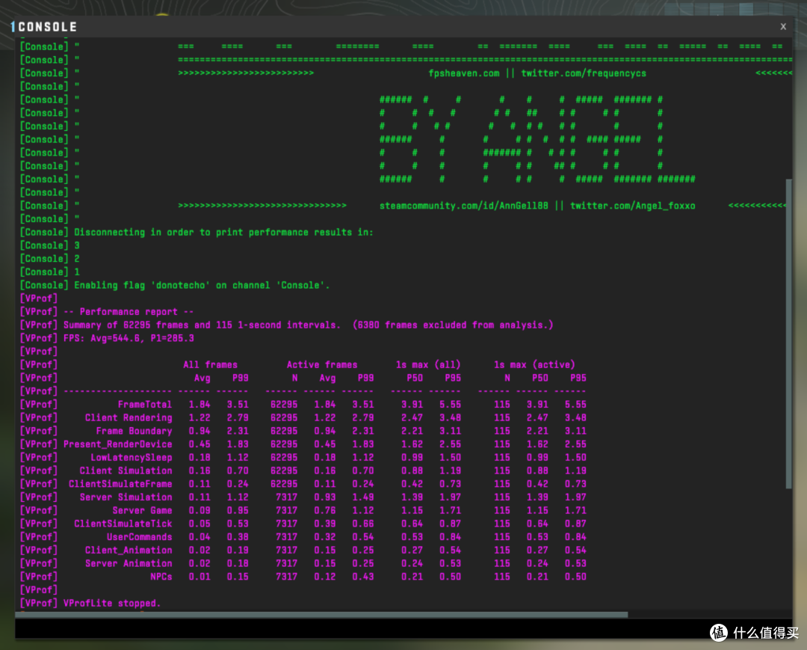807x650 pixels.
Task: Select the 'Client Simulation' row label
Action: (x=126, y=470)
